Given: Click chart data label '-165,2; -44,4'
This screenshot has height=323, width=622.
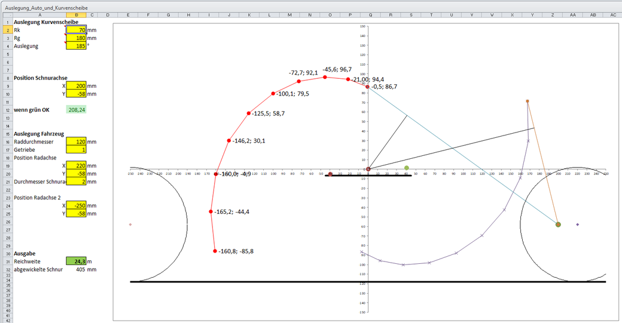Looking at the screenshot, I should pyautogui.click(x=231, y=212).
